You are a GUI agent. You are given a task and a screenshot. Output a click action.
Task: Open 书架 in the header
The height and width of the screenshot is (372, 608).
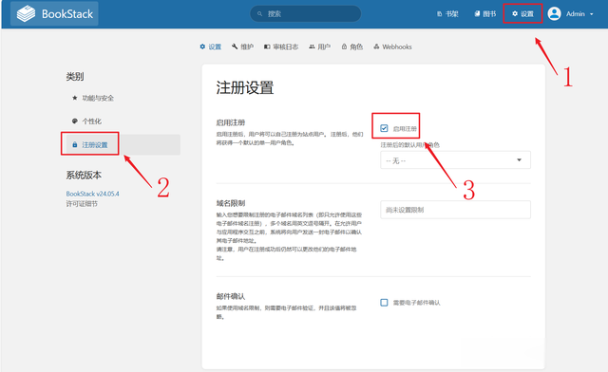[447, 14]
